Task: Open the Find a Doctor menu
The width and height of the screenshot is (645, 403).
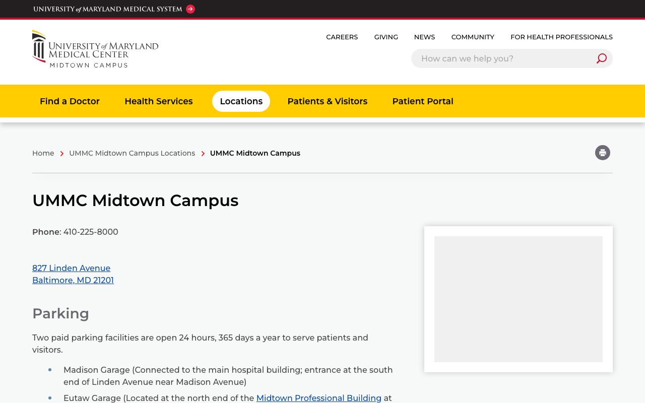Action: coord(70,101)
